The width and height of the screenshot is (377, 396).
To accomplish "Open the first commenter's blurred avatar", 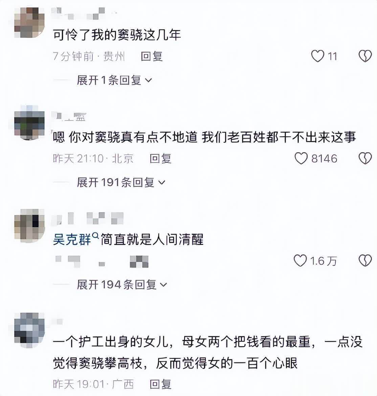I will click(29, 22).
